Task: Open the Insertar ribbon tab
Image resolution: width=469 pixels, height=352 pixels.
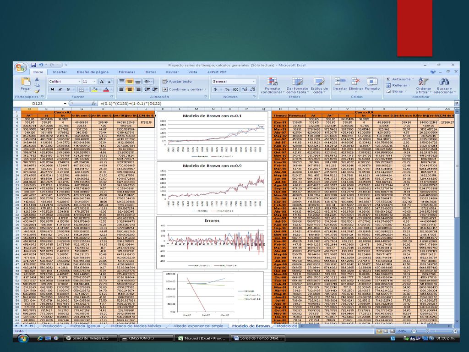Action: coord(60,72)
